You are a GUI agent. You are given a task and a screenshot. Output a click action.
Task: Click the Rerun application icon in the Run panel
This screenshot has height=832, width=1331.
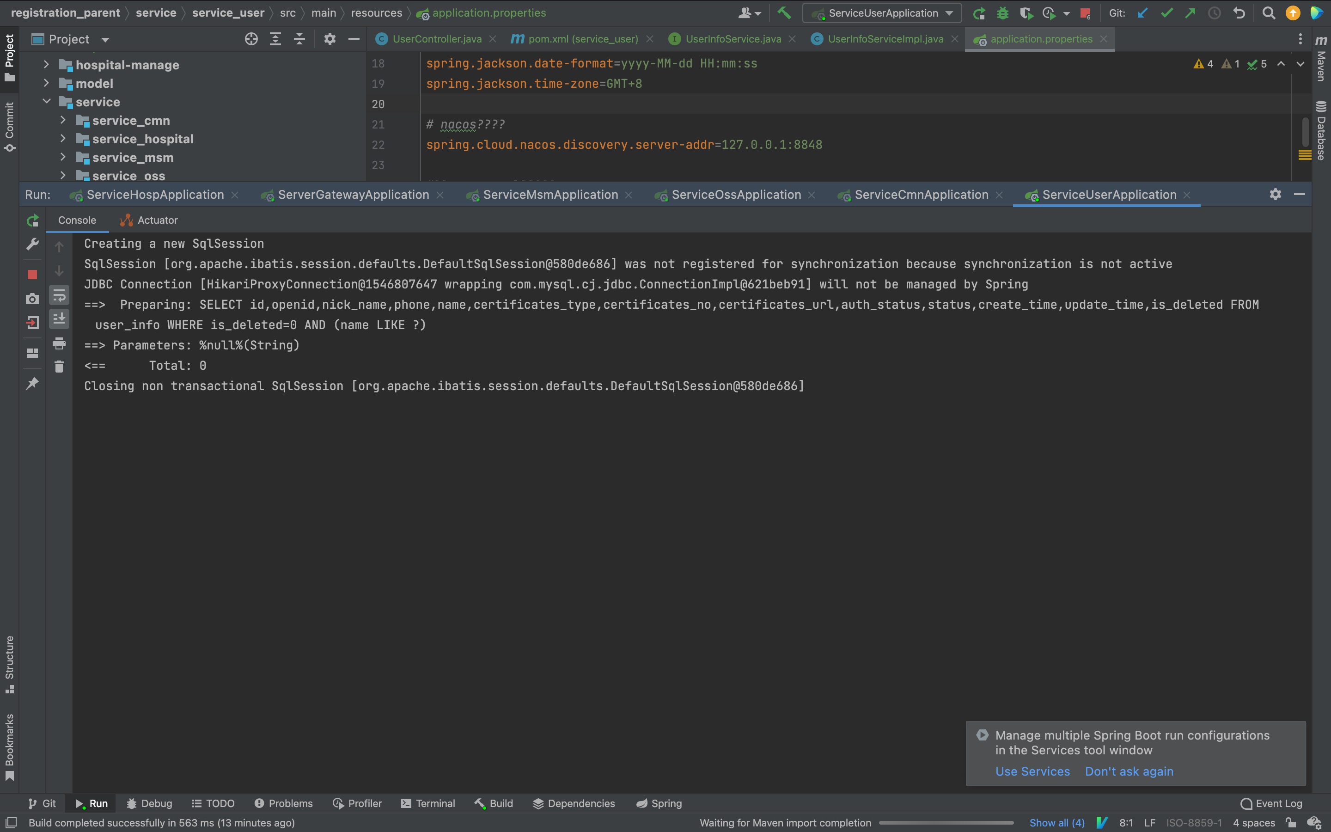coord(32,220)
